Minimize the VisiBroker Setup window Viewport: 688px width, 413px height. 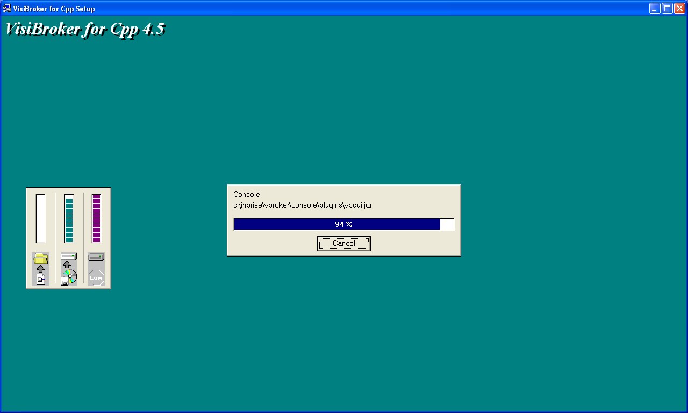coord(655,8)
